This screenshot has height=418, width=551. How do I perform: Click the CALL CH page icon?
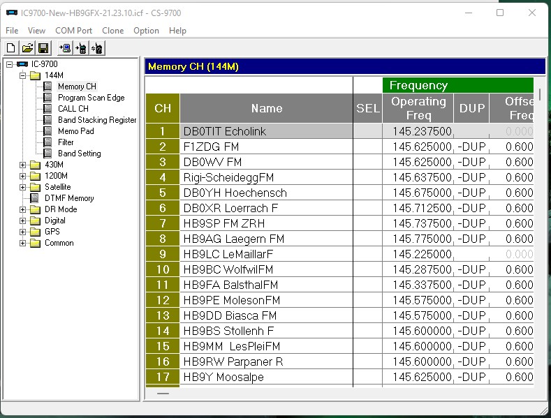pos(47,109)
